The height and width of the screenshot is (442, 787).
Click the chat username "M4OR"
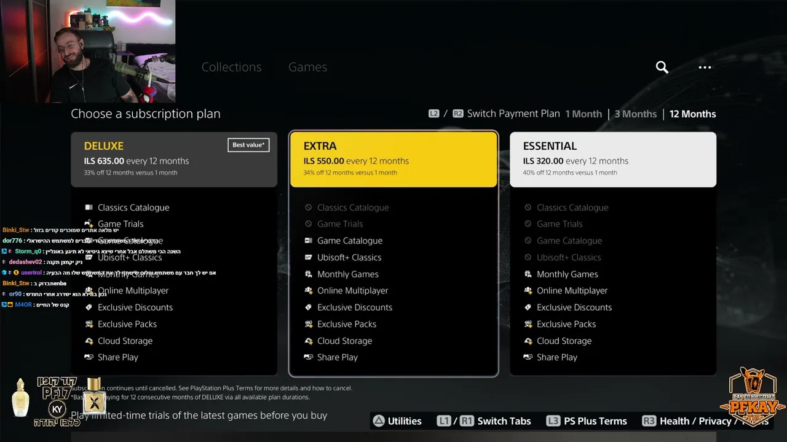(x=23, y=304)
